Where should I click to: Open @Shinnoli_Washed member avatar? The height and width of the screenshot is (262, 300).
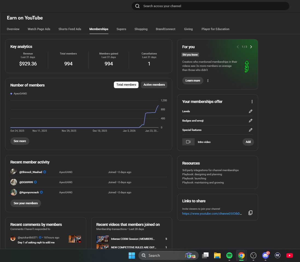[x=14, y=172]
